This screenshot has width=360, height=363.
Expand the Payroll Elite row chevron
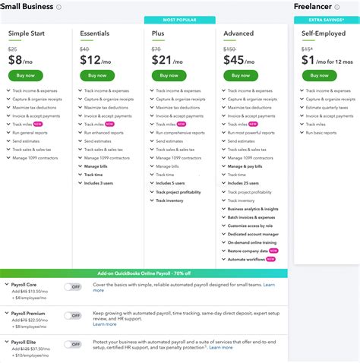tap(7, 342)
